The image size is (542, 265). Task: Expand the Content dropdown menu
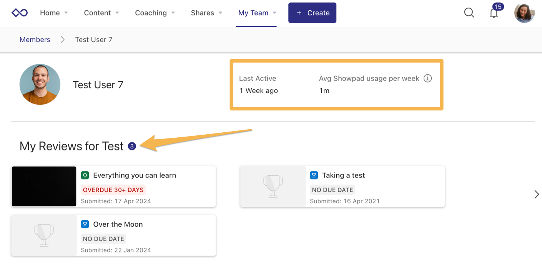pyautogui.click(x=101, y=13)
